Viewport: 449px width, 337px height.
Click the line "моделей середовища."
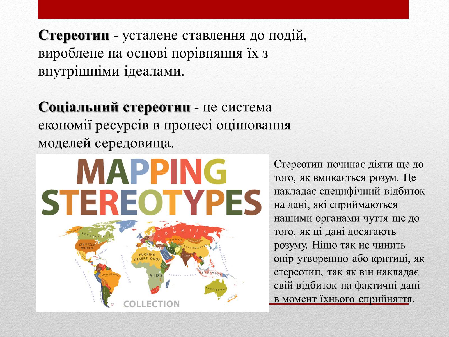(x=106, y=143)
